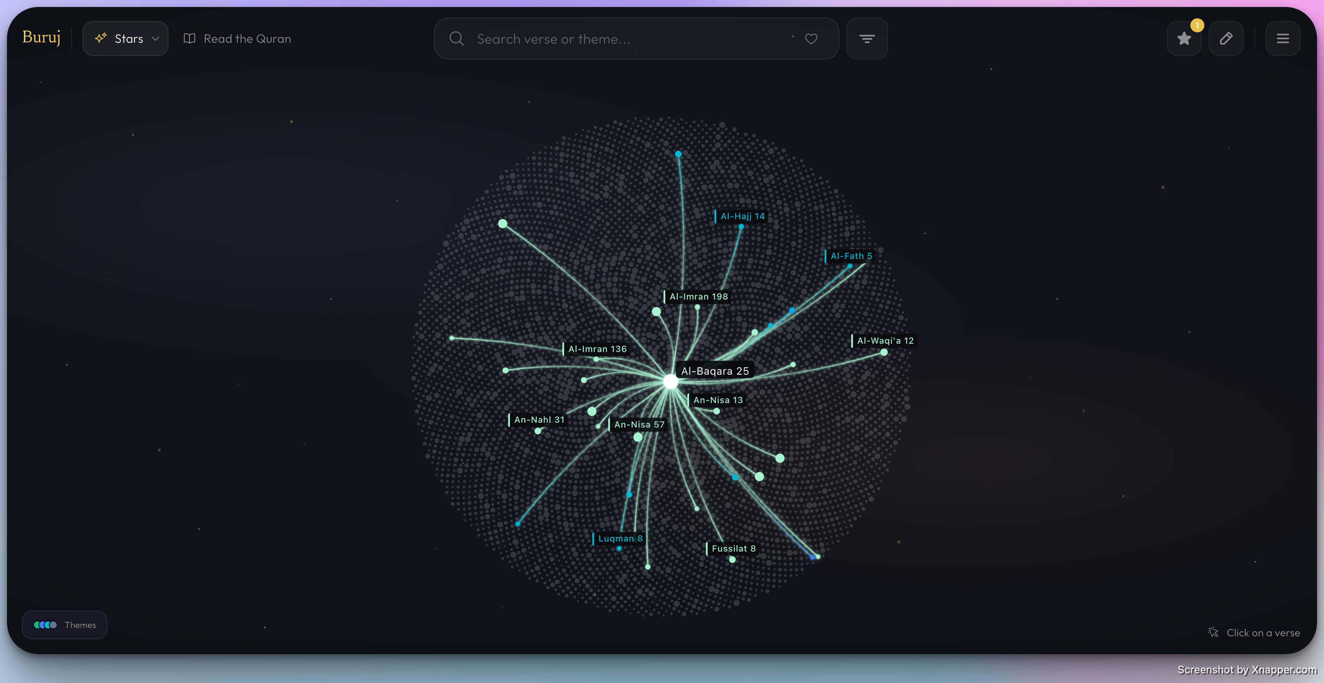This screenshot has height=683, width=1324.
Task: Open the hamburger menu icon
Action: click(x=1283, y=38)
